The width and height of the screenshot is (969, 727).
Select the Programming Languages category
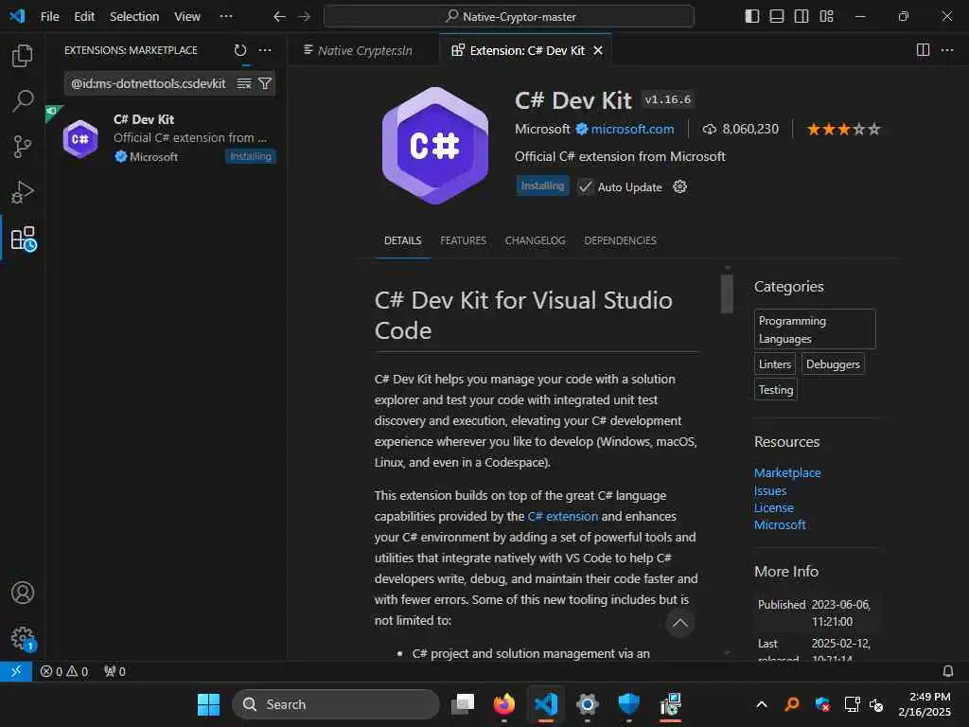(x=815, y=329)
